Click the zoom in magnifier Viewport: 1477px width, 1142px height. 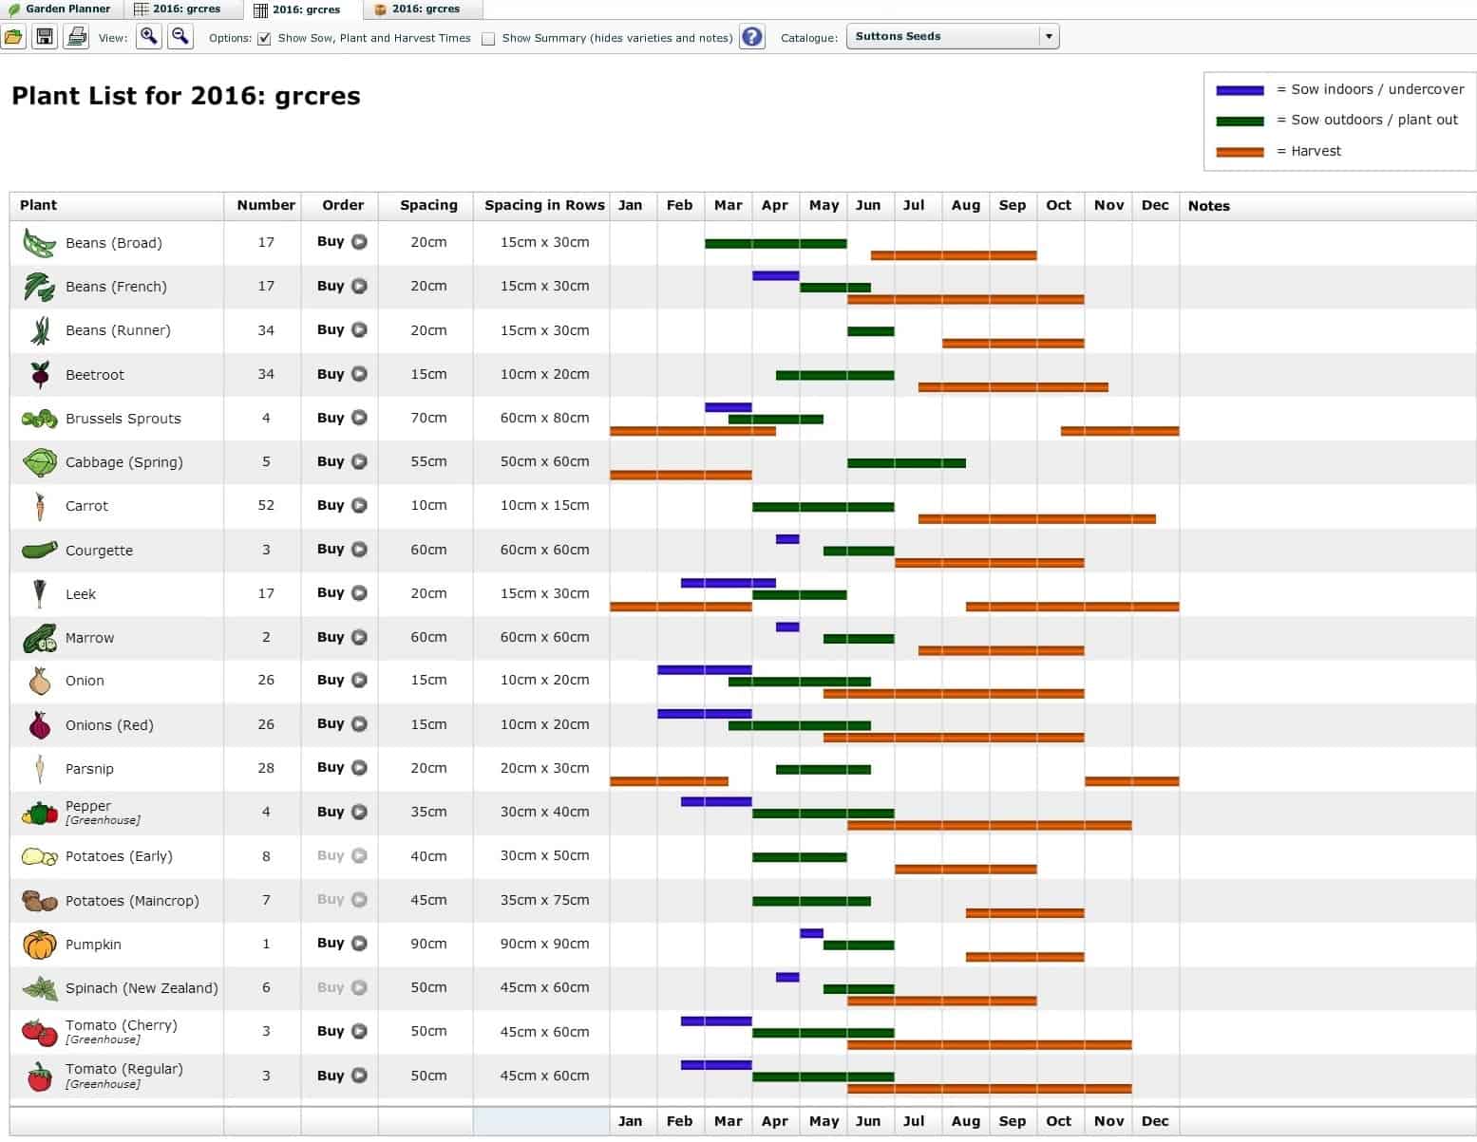tap(149, 38)
